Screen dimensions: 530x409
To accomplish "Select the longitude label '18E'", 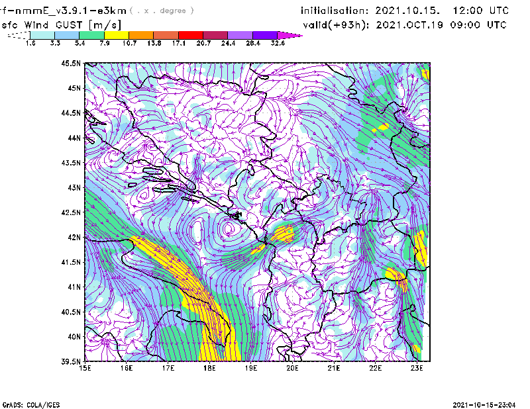I will tap(209, 368).
